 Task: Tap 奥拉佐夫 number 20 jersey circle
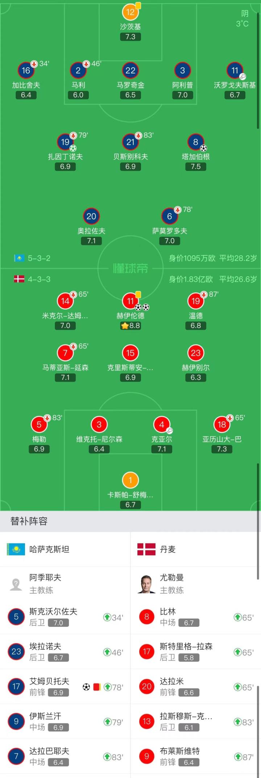coord(91,216)
